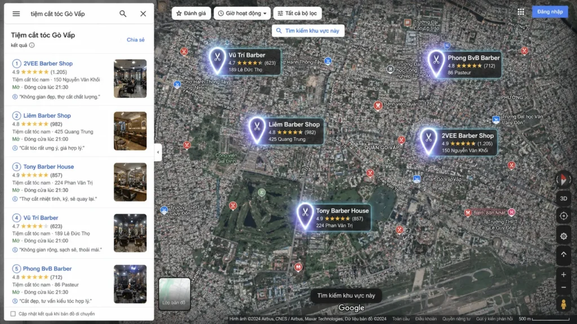Click the 500 m map scale bar
Screen dimensions: 577x324
544,319
